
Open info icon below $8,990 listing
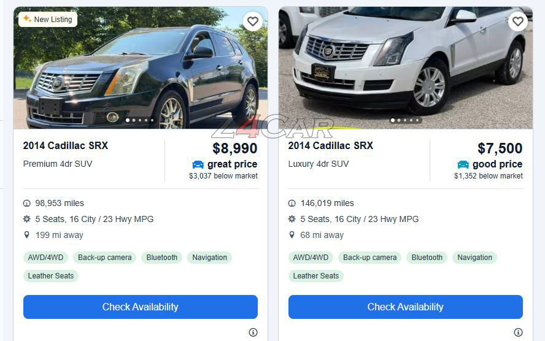[x=253, y=332]
